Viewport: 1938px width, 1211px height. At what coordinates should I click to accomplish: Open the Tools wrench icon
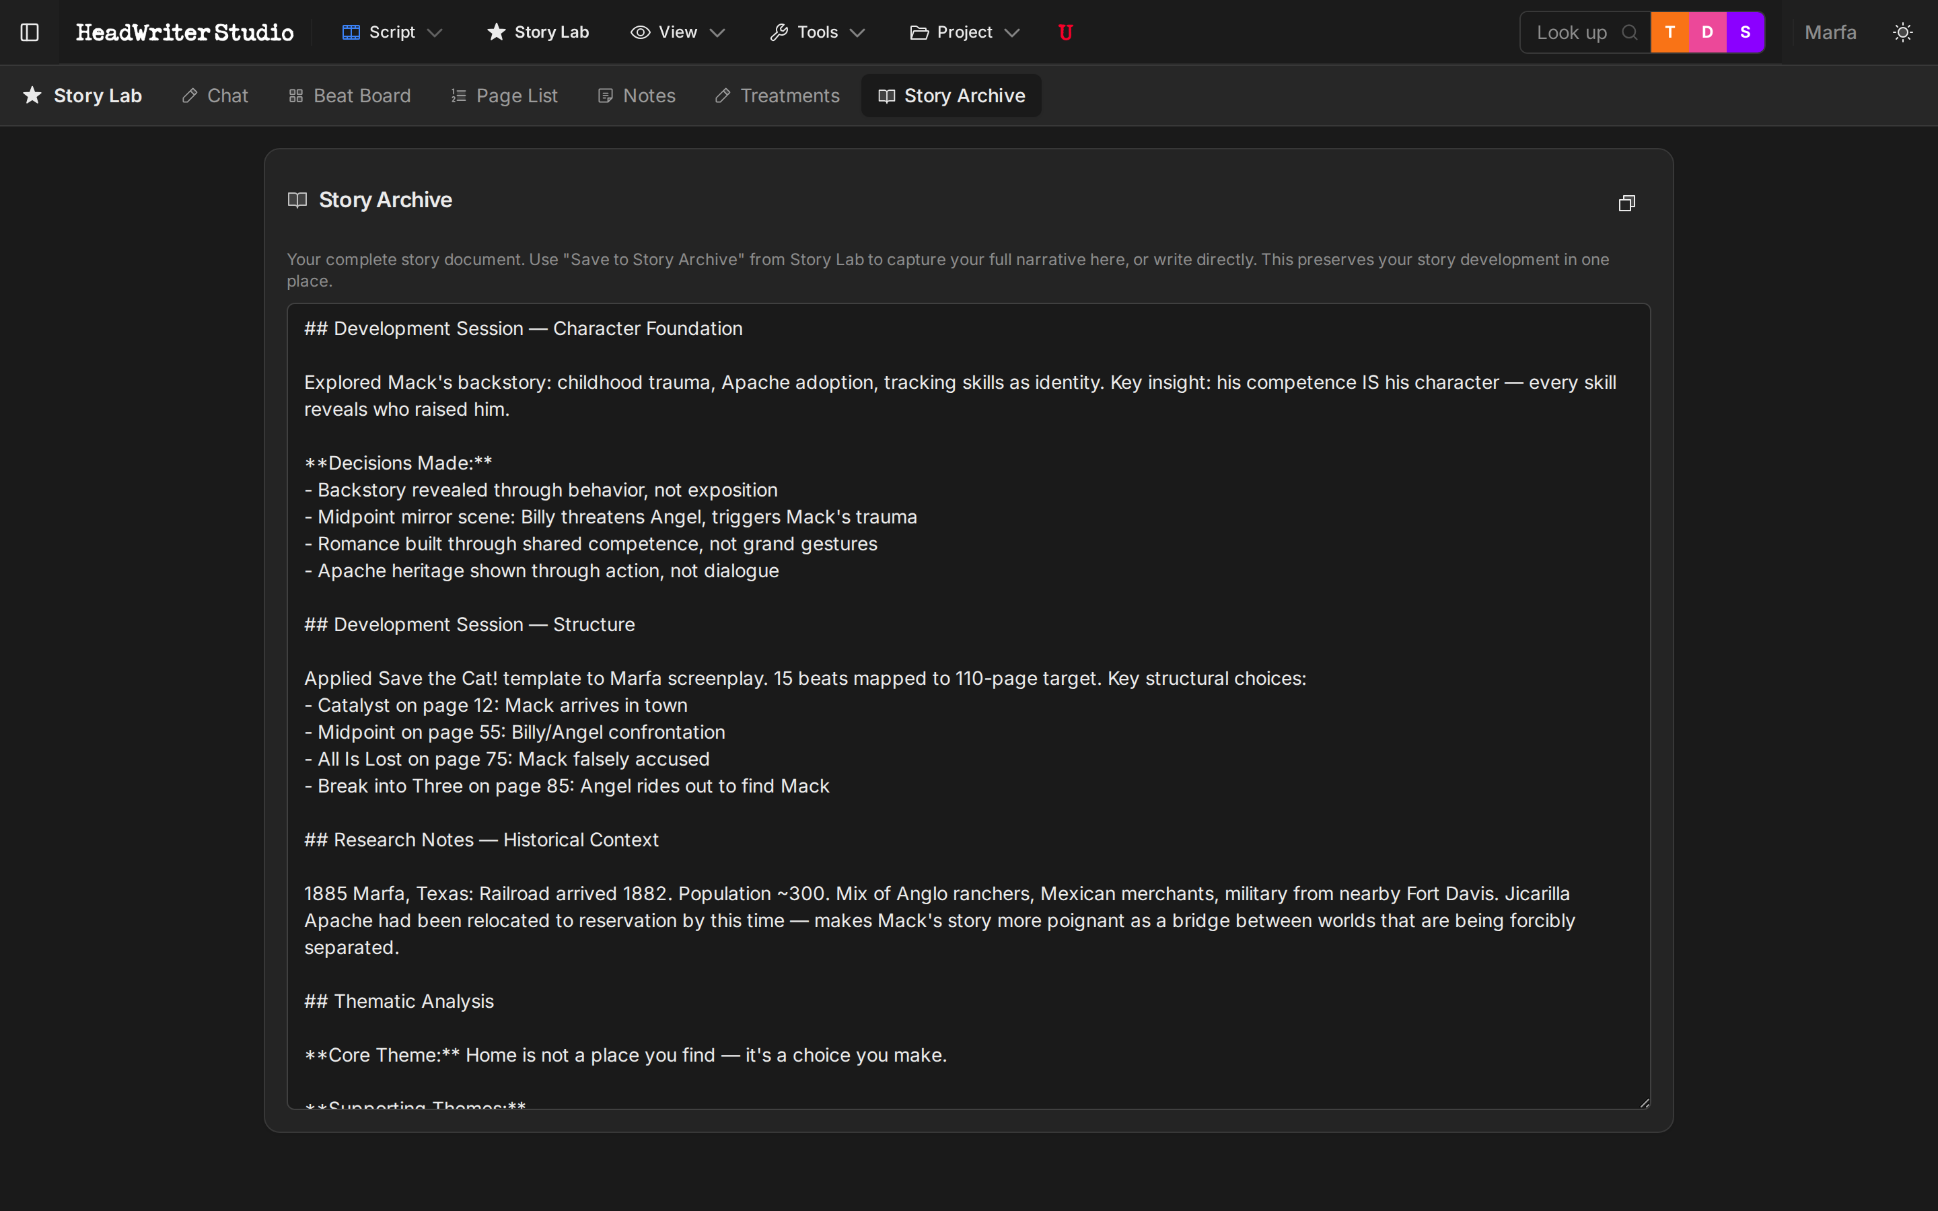pos(780,31)
